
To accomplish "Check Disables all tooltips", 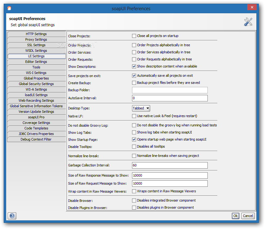I will pos(134,146).
